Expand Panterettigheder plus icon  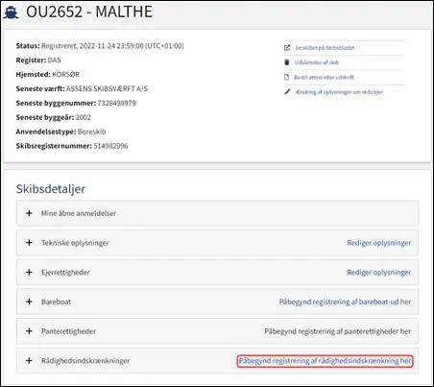point(29,331)
